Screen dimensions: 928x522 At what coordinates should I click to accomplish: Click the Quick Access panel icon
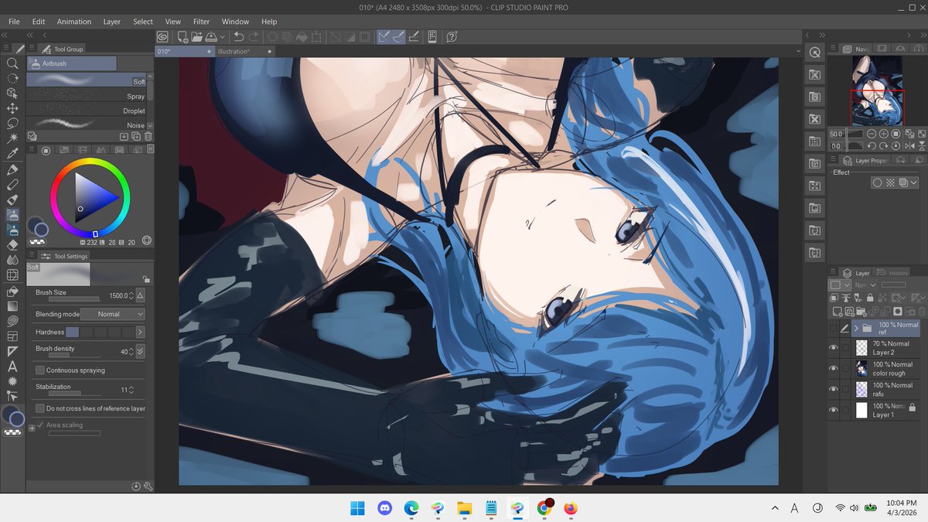click(x=814, y=52)
